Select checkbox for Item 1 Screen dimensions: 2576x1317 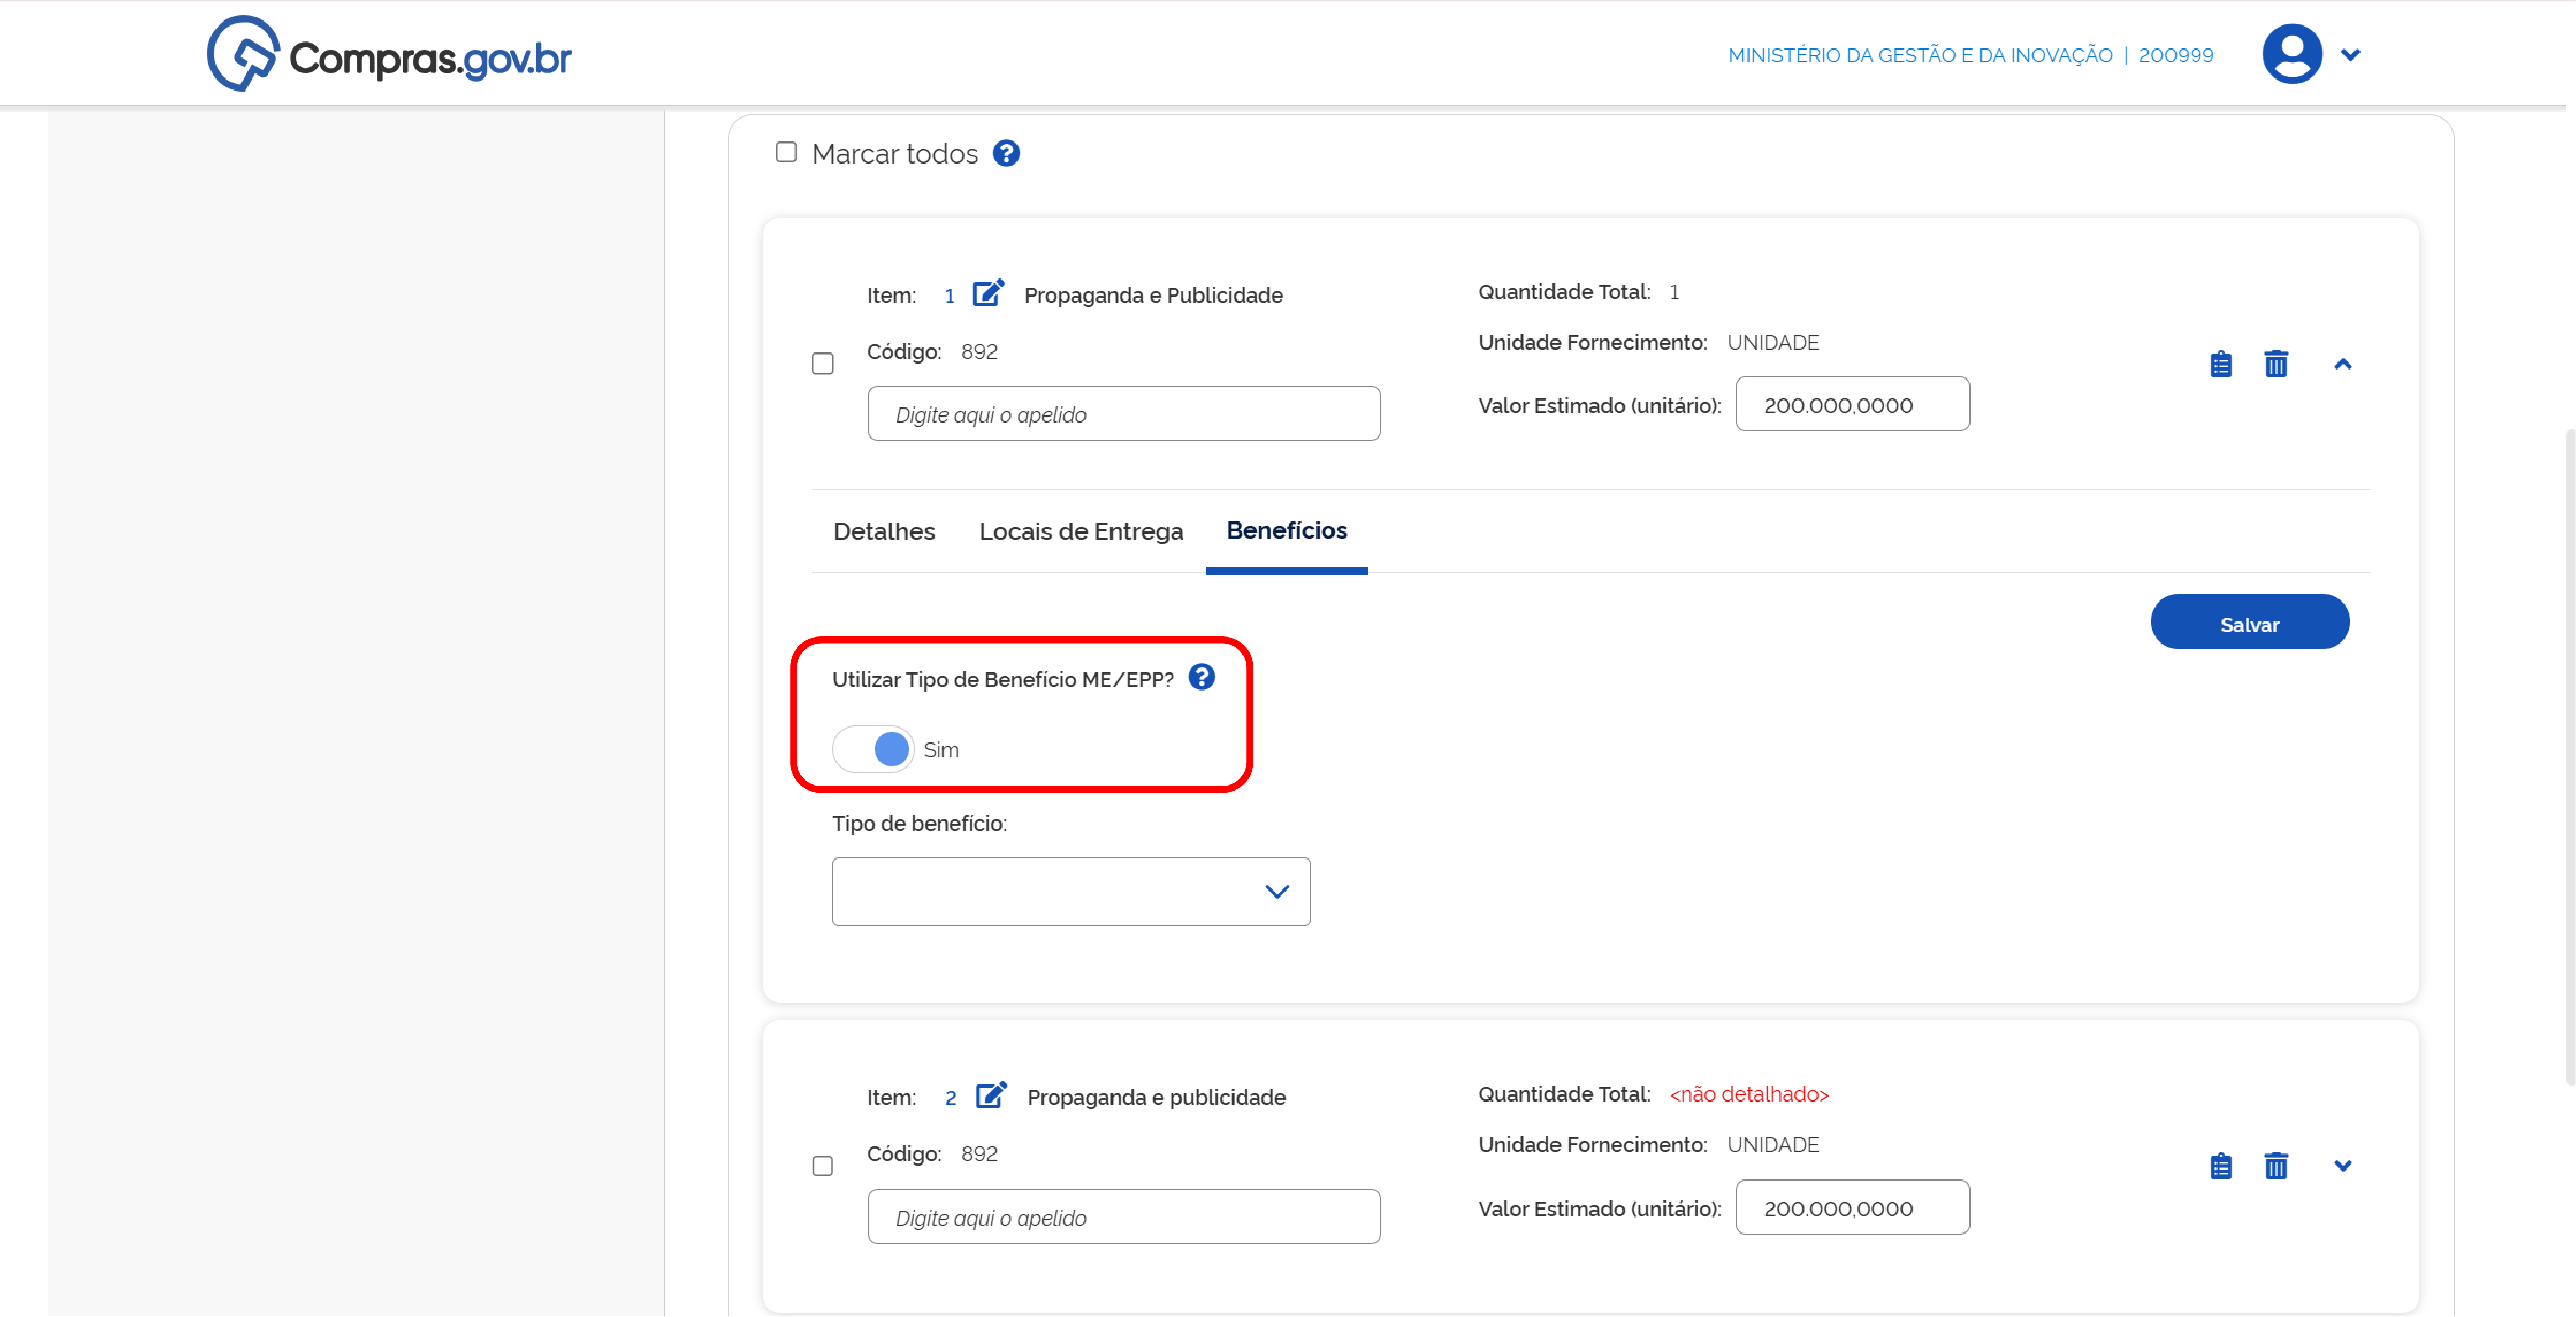(x=822, y=363)
